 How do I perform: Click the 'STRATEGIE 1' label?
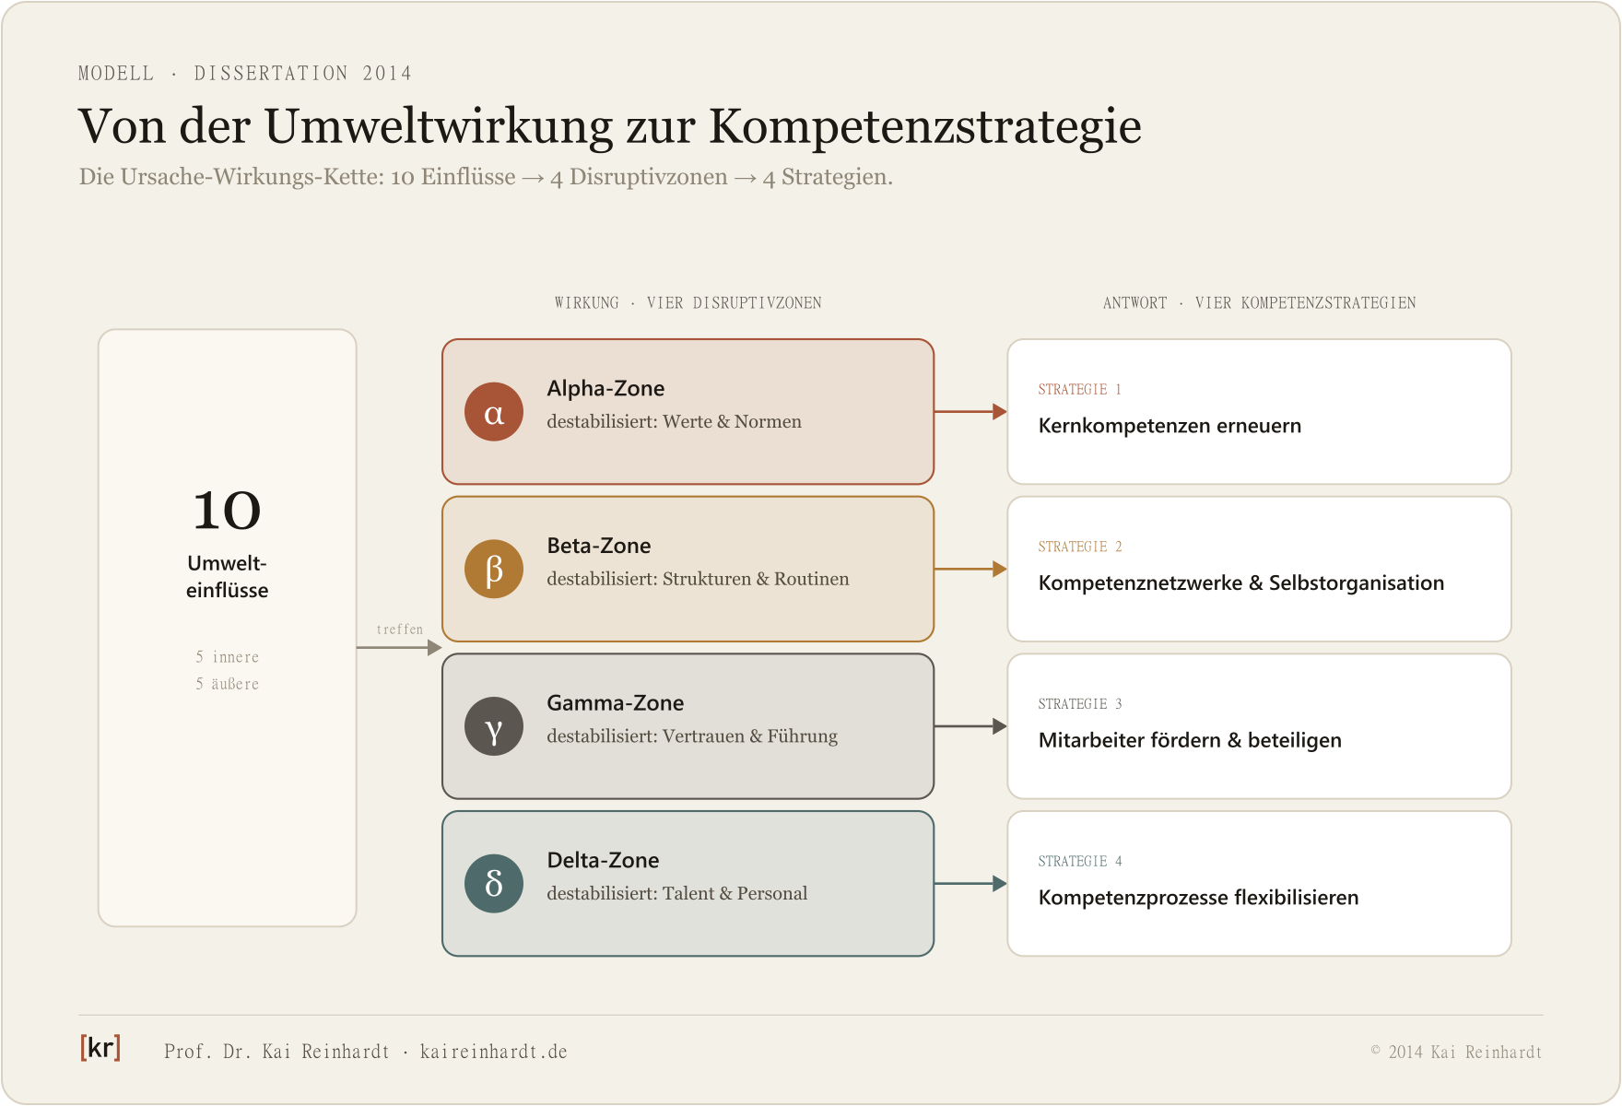pyautogui.click(x=1079, y=390)
